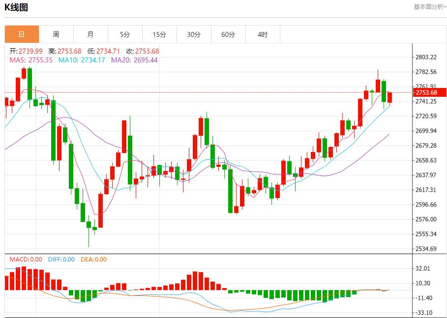Select the 日 daily chart tab
This screenshot has width=447, height=318.
pos(22,34)
